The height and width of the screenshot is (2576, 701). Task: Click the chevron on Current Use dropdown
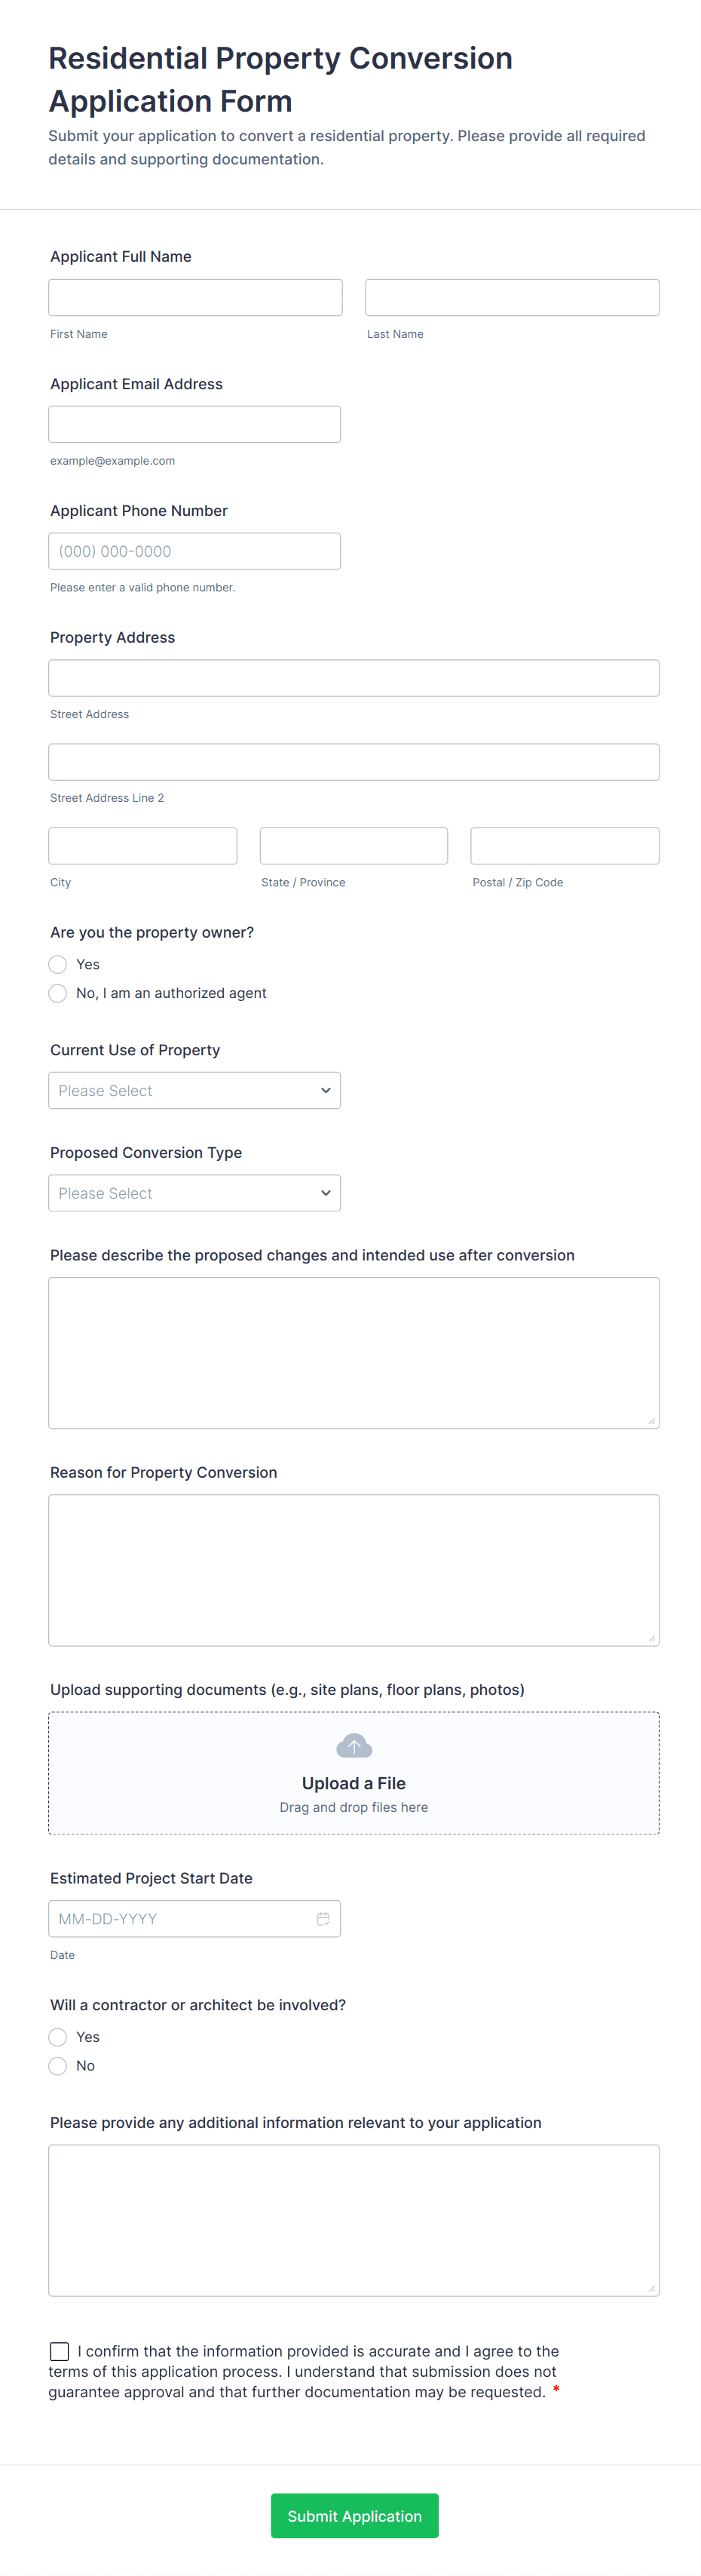[x=326, y=1090]
